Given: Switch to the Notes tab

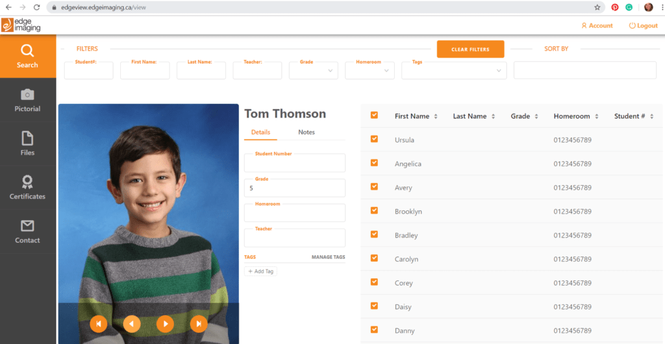Looking at the screenshot, I should click(307, 132).
